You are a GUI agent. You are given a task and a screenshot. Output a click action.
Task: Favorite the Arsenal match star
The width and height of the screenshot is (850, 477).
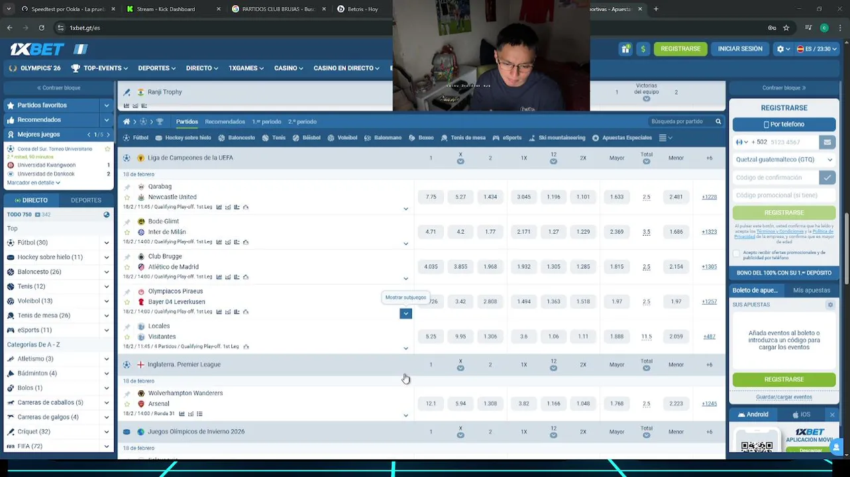[x=127, y=404]
